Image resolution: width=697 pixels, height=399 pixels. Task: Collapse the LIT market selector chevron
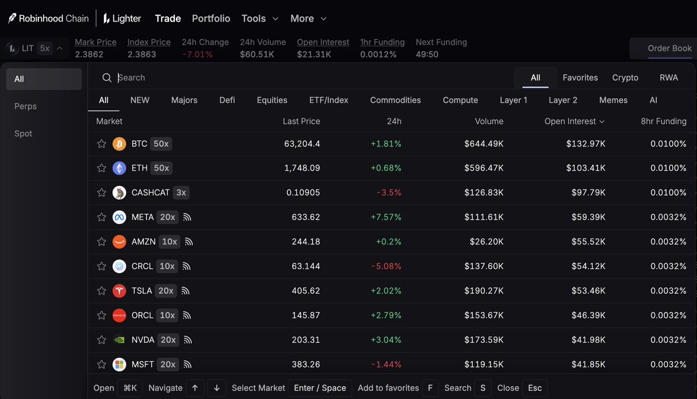pos(60,49)
